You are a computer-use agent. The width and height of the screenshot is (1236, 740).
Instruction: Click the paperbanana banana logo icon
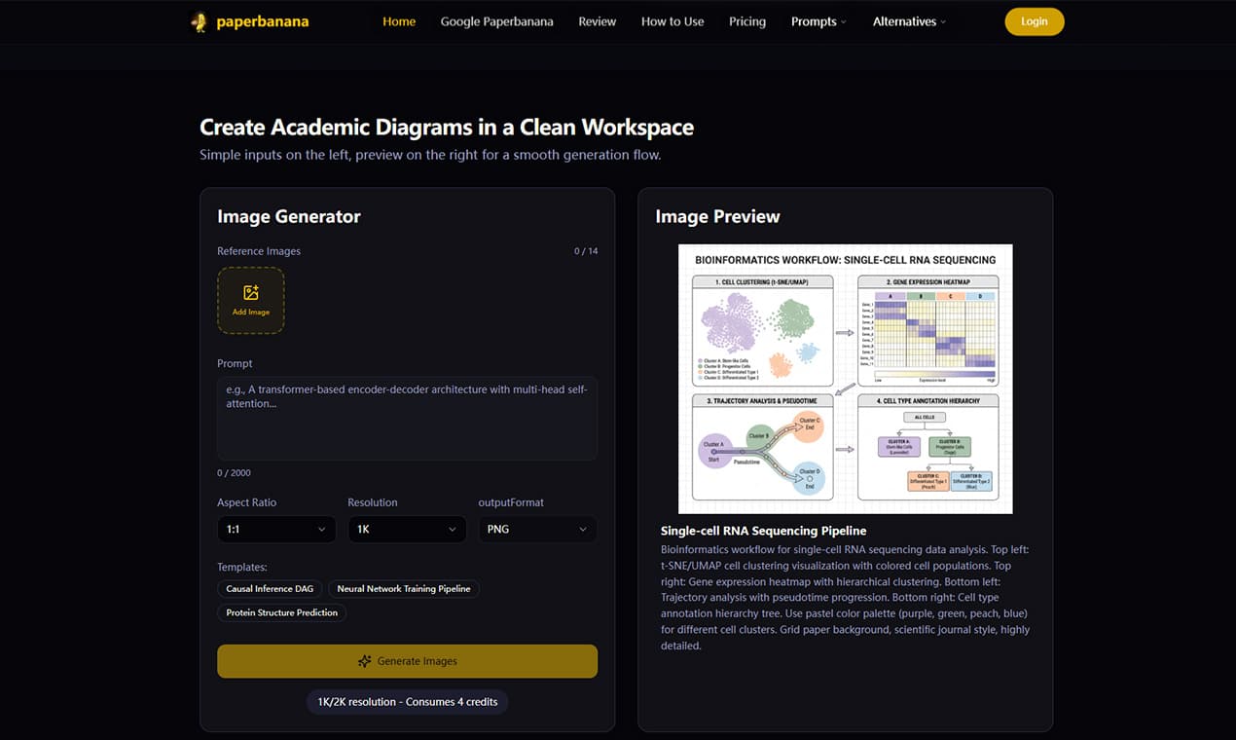tap(199, 21)
